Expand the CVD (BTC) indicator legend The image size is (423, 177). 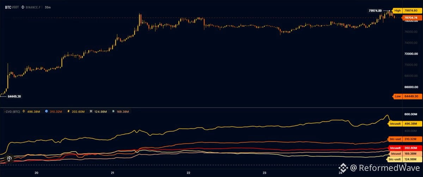pyautogui.click(x=12, y=111)
